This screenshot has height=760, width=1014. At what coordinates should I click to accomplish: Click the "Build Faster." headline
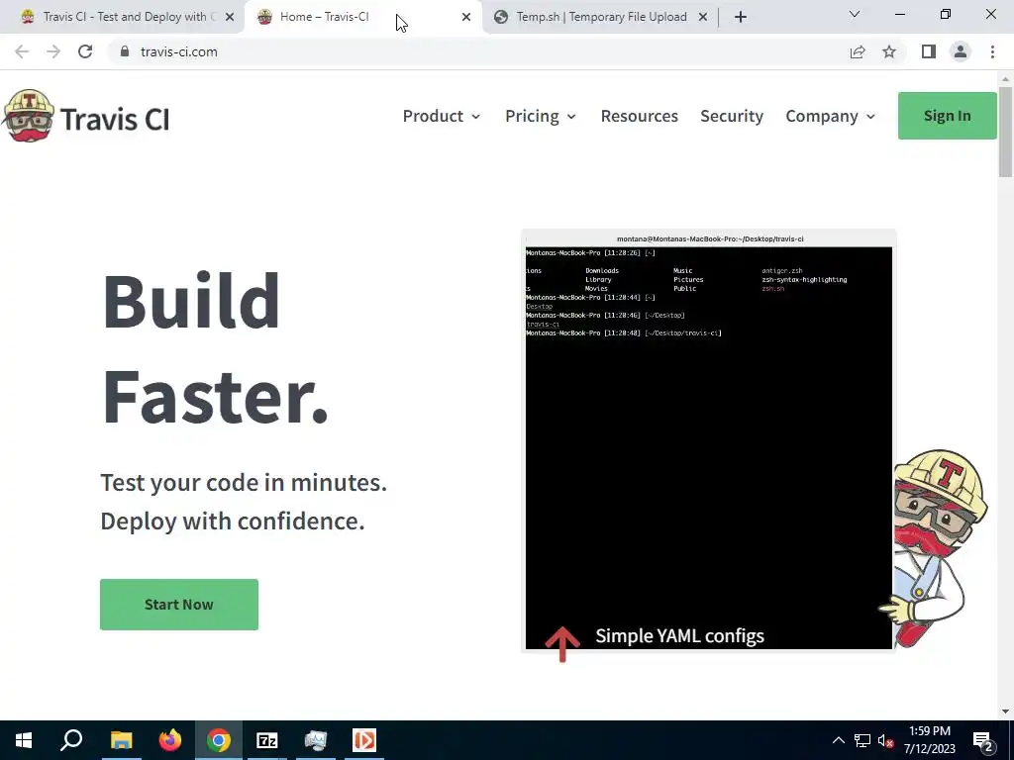215,349
